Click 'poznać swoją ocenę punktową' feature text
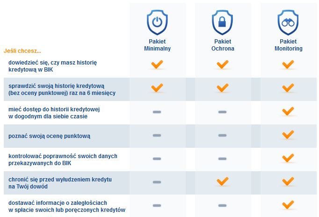The height and width of the screenshot is (217, 319). click(x=49, y=136)
